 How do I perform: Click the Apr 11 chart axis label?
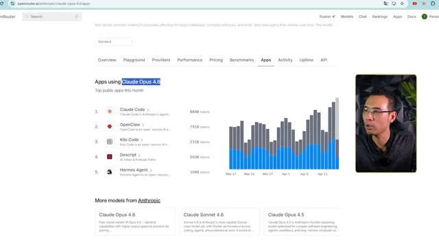click(322, 174)
